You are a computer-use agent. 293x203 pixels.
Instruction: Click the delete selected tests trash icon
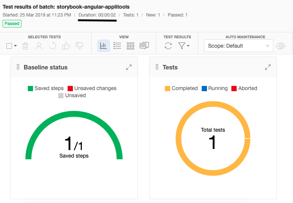click(25, 46)
